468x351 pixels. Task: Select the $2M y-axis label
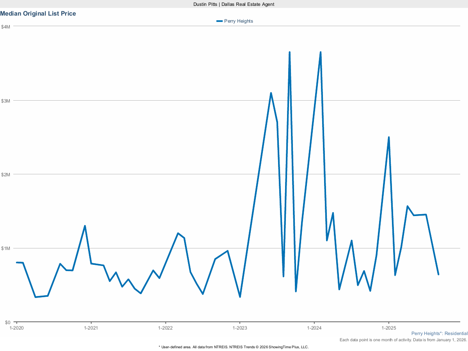pos(6,174)
